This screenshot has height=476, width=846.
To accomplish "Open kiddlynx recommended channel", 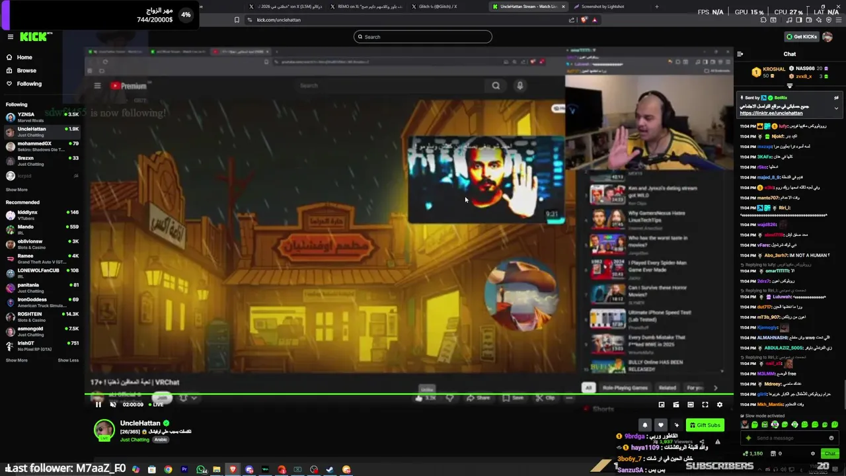I will point(41,215).
